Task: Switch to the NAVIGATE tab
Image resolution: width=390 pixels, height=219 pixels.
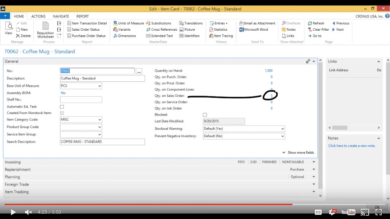Action: [x=61, y=16]
